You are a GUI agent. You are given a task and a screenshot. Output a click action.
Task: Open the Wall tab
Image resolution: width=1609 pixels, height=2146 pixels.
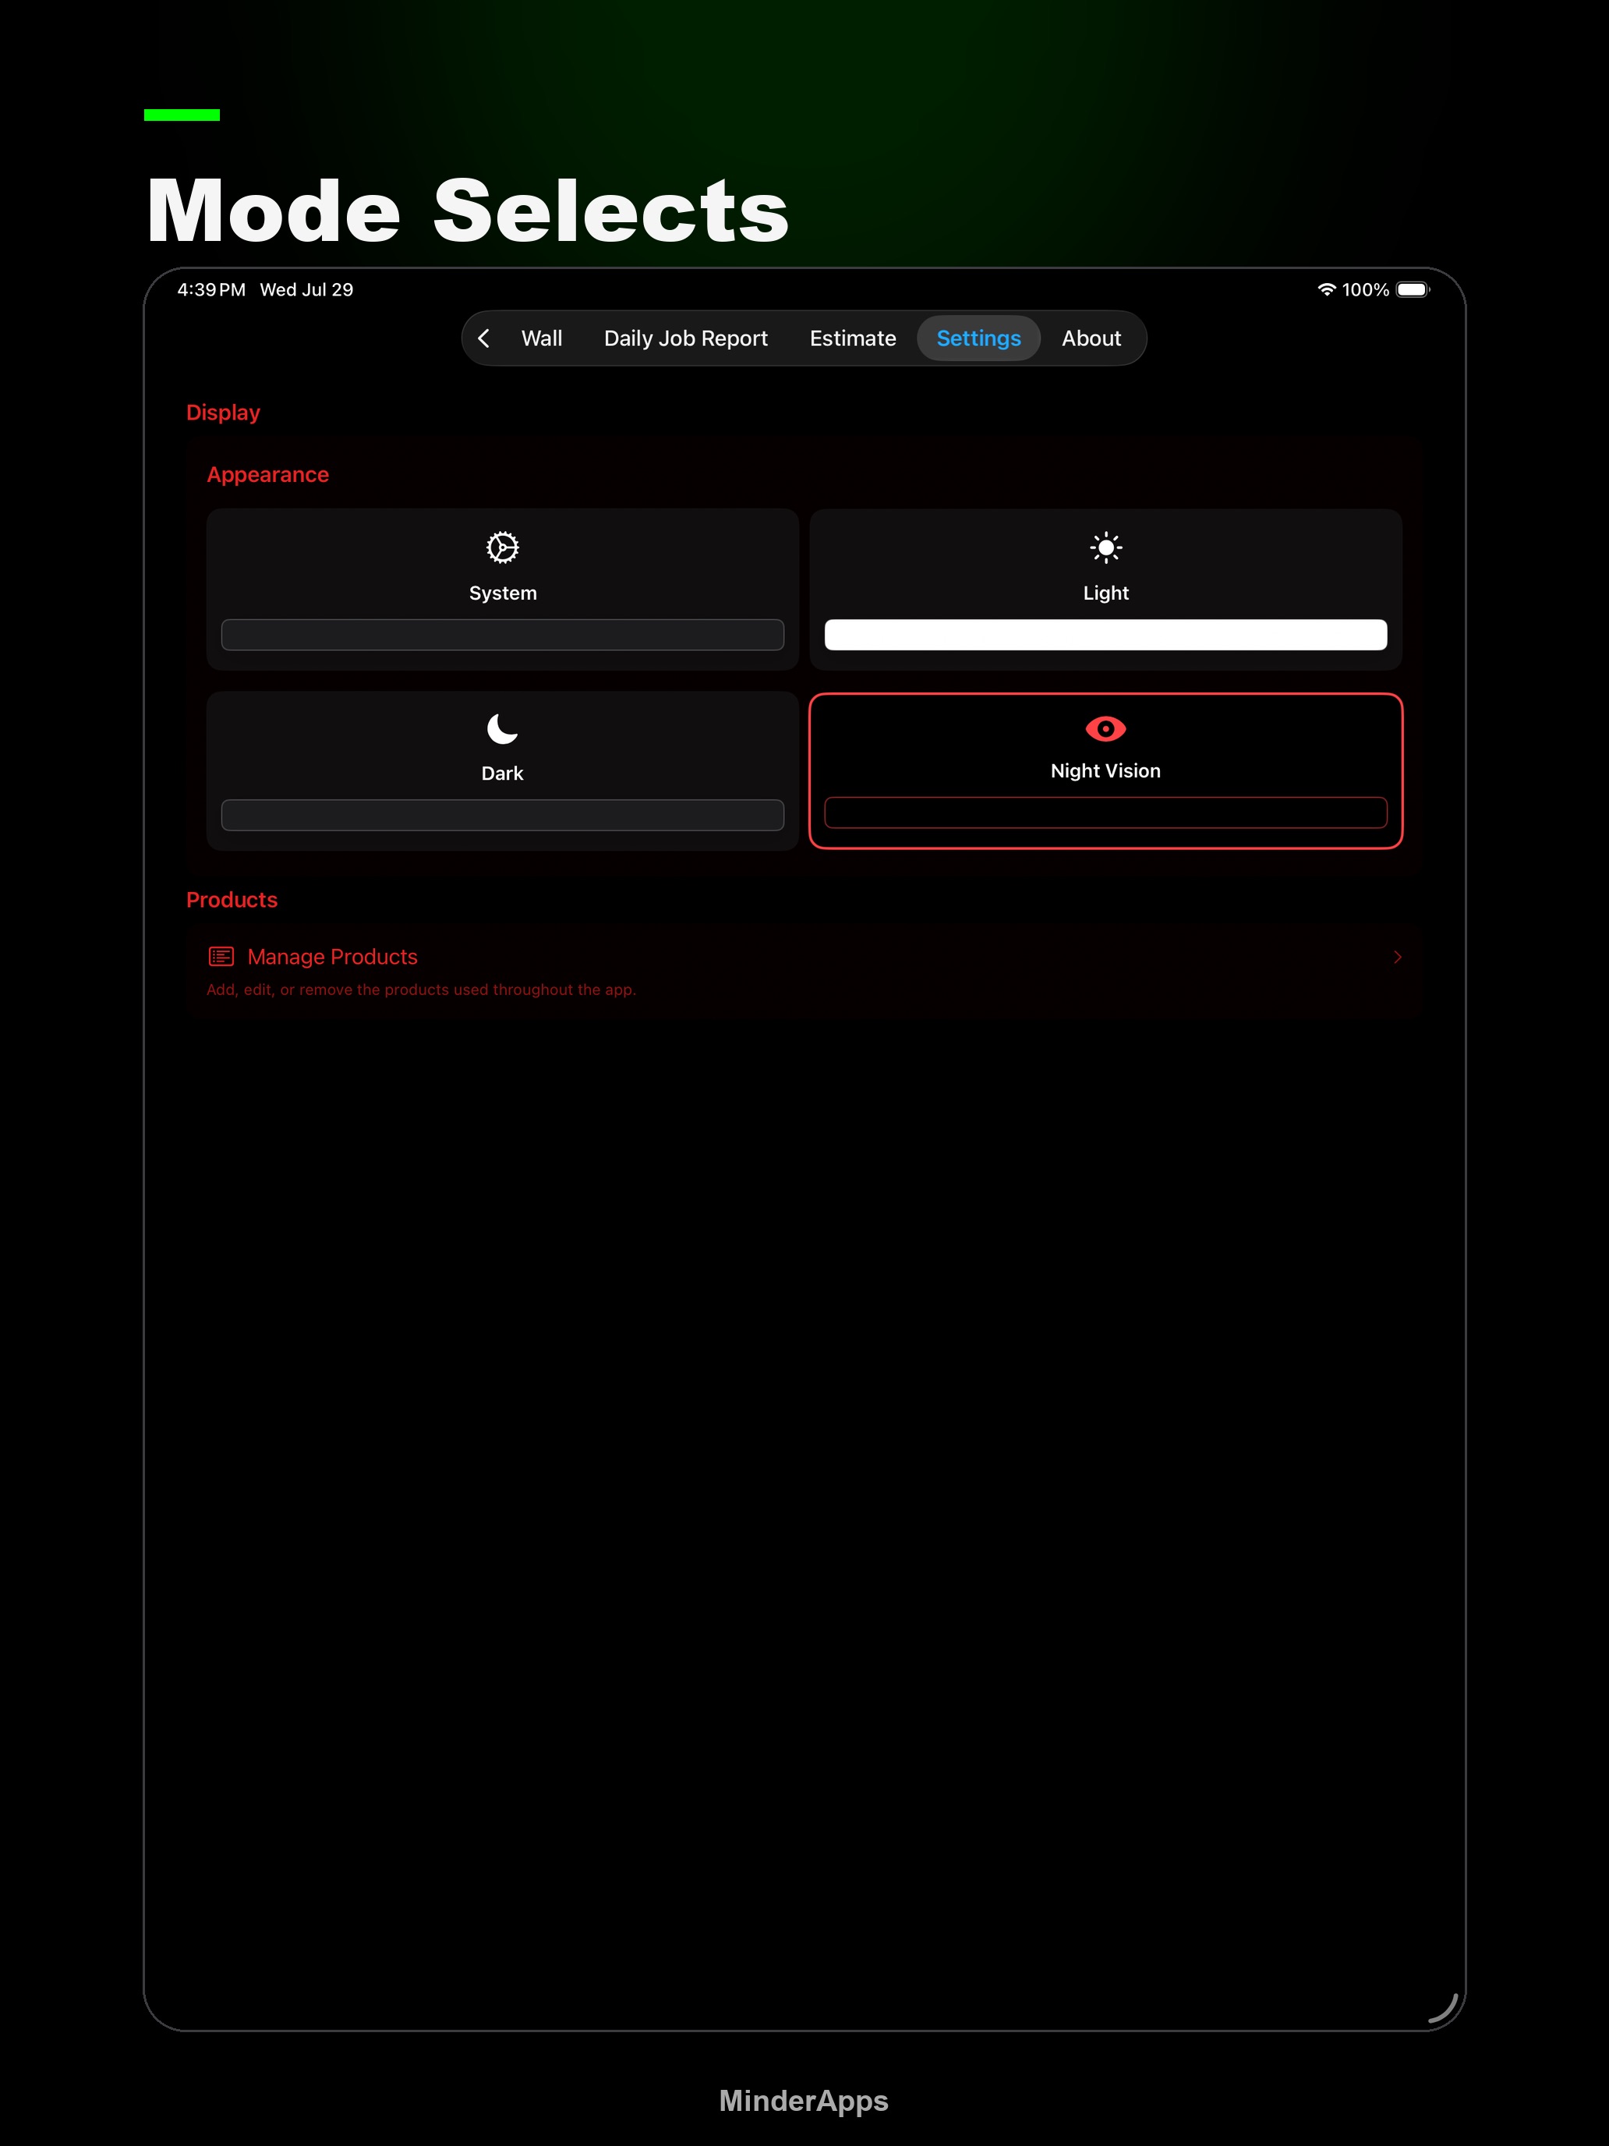[x=541, y=338]
